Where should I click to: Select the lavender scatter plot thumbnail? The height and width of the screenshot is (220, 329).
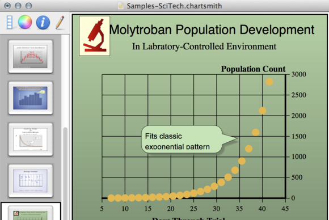point(31,181)
